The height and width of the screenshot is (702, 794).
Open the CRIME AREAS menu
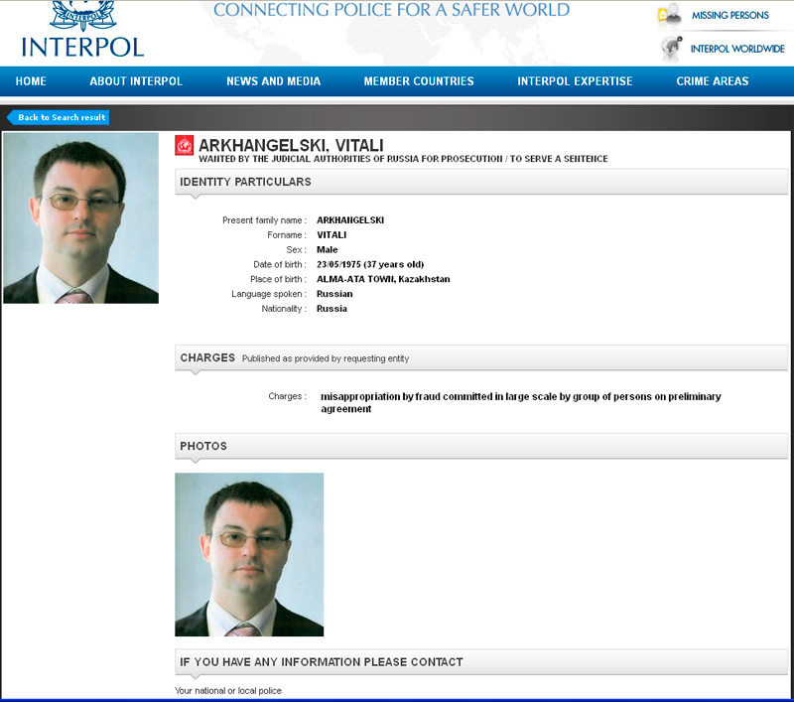[713, 81]
